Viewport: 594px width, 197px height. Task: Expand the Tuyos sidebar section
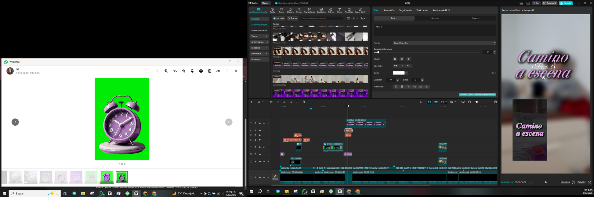pos(266,36)
